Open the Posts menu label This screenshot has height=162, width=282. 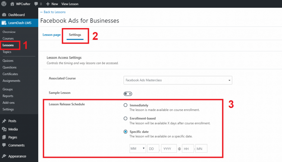(x=12, y=121)
